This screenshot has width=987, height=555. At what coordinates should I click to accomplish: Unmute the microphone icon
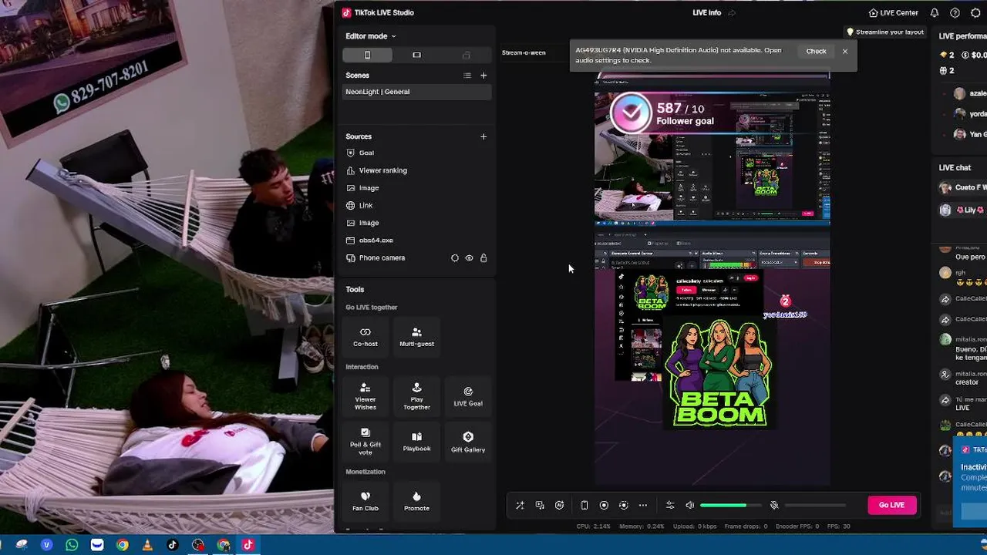[774, 506]
